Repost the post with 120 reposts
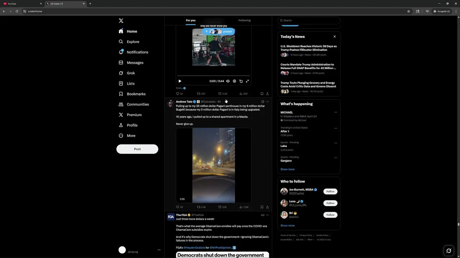This screenshot has height=258, width=460. [x=201, y=94]
